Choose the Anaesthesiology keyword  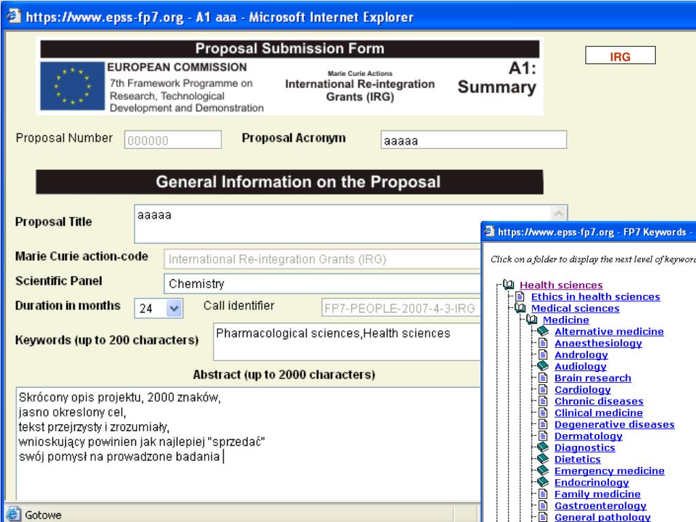coord(598,343)
